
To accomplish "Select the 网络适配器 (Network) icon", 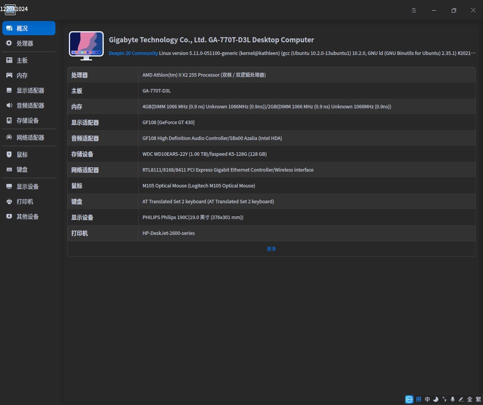I will pos(9,137).
